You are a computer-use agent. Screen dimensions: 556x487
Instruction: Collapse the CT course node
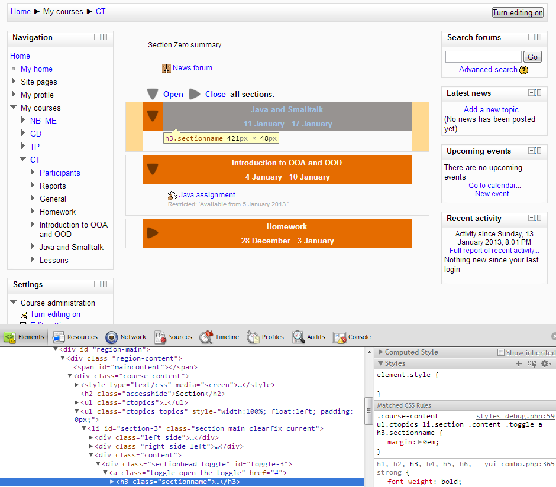point(23,159)
